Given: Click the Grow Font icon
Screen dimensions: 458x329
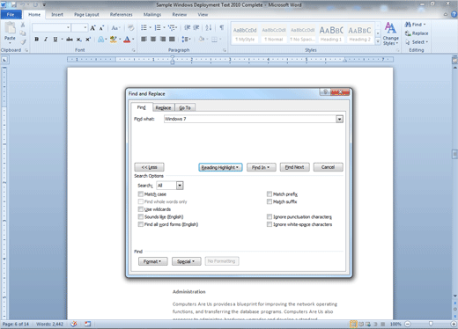Looking at the screenshot, I should pyautogui.click(x=92, y=28).
